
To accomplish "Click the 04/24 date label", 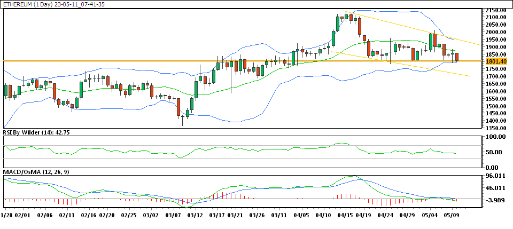I will (x=385, y=216).
